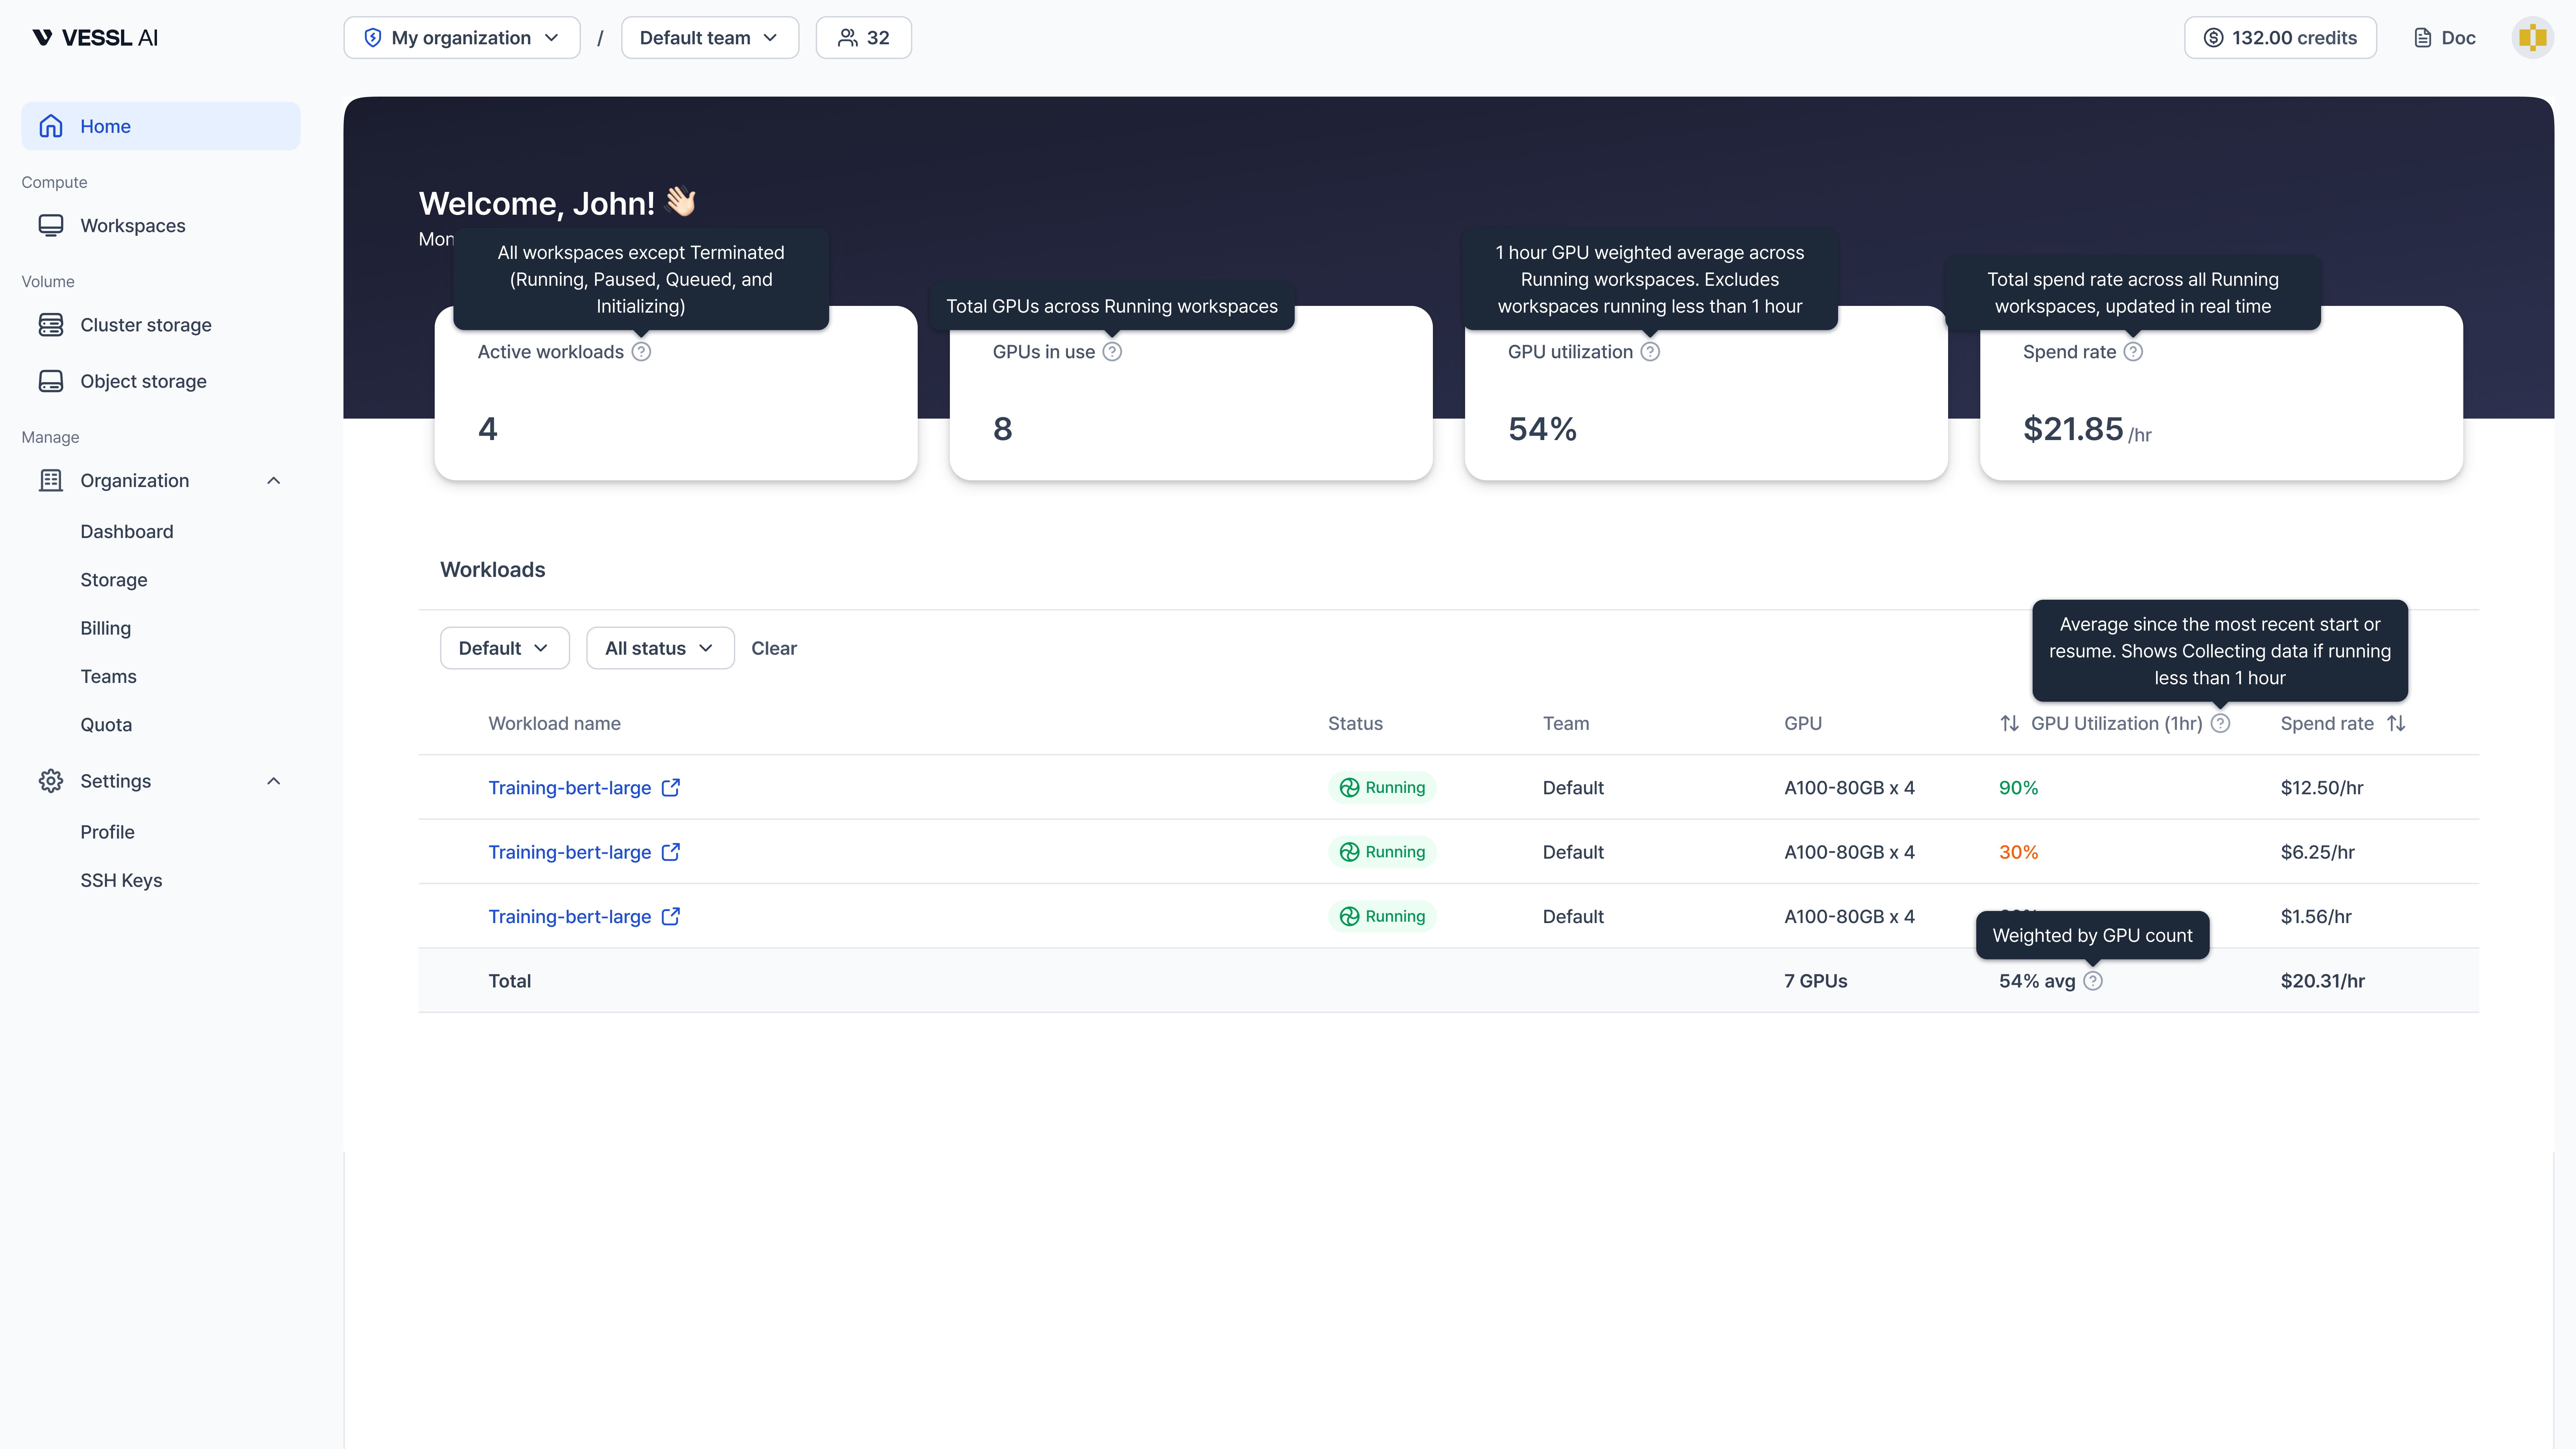Image resolution: width=2576 pixels, height=1449 pixels.
Task: Open the My organization switcher
Action: click(461, 37)
